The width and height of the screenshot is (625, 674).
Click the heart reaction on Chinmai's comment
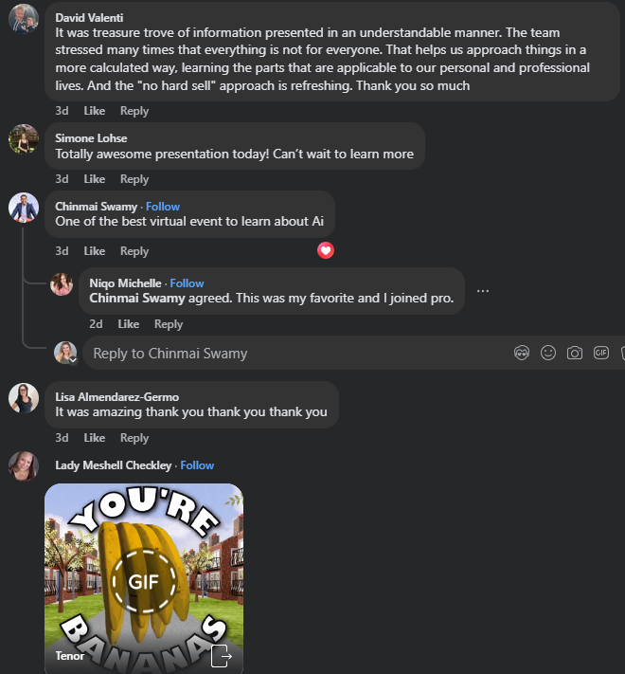coord(326,250)
